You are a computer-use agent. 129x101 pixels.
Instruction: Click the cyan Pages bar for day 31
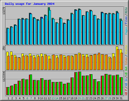pyautogui.click(x=122, y=33)
